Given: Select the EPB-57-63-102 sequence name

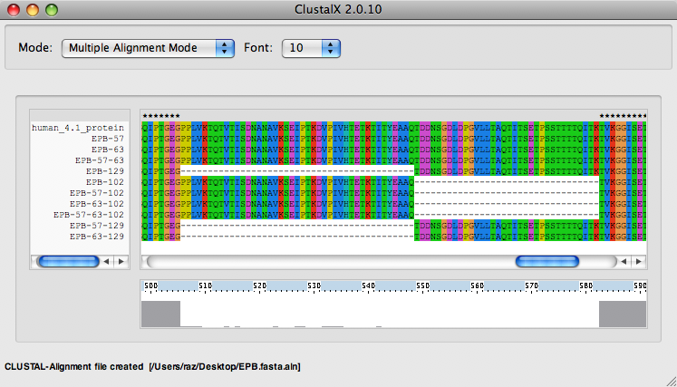Looking at the screenshot, I should [89, 214].
